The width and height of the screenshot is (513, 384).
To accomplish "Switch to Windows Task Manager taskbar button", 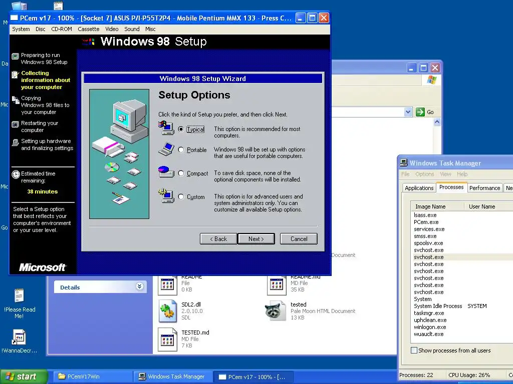I will (x=172, y=376).
